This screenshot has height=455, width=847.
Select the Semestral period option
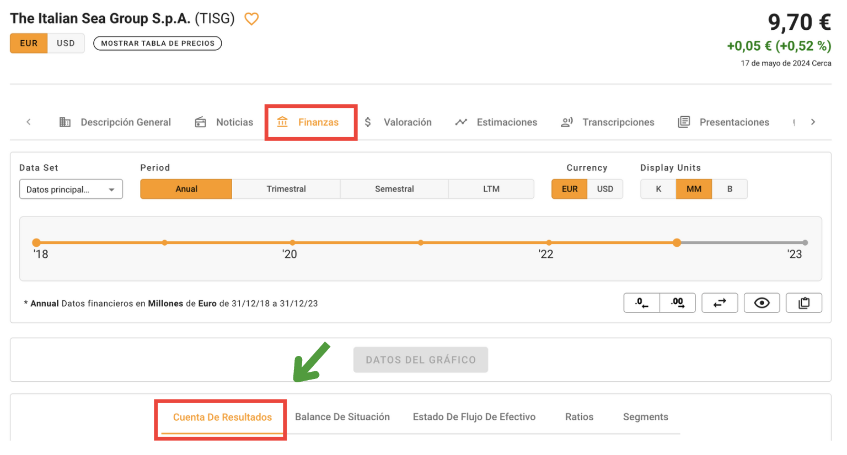394,189
